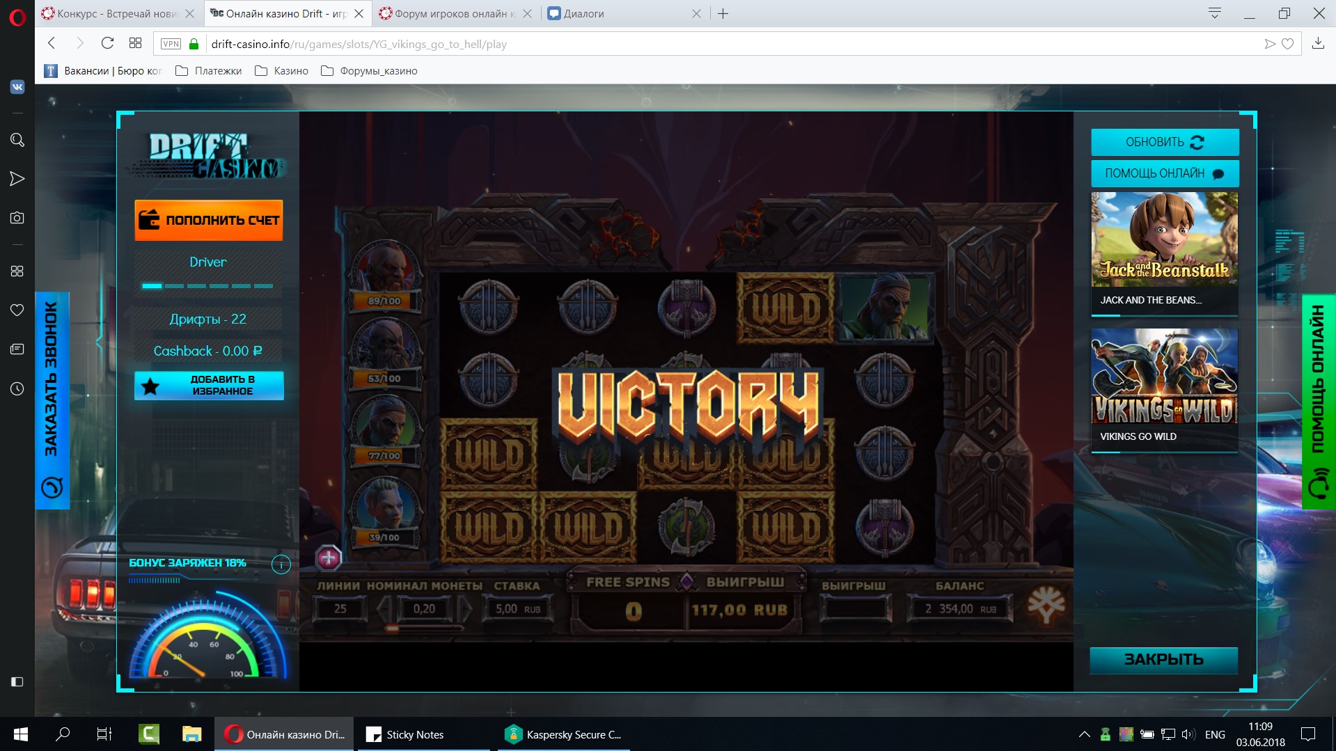Open the taskbar clock and calendar
The width and height of the screenshot is (1336, 751).
(1261, 734)
